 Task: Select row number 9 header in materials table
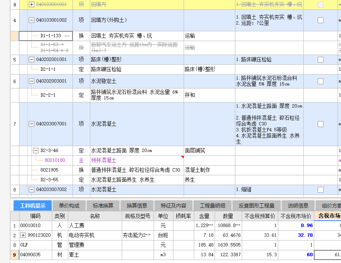[x=14, y=255]
